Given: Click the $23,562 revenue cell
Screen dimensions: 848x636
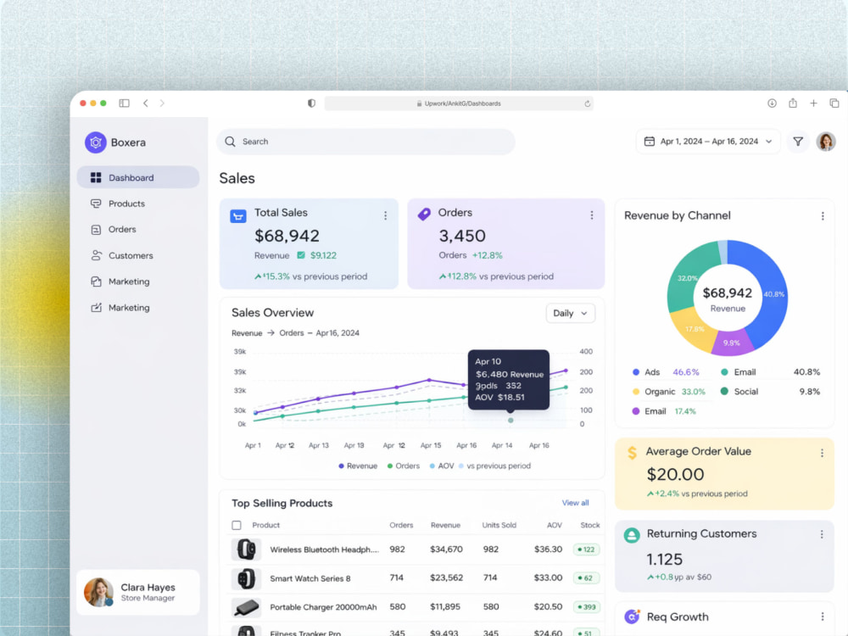Looking at the screenshot, I should (446, 578).
